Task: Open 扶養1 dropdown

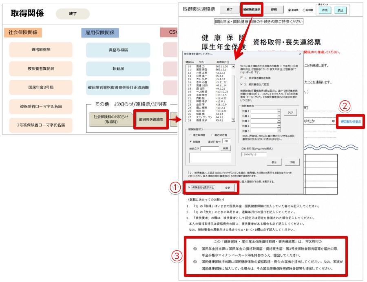Action: coord(279,111)
